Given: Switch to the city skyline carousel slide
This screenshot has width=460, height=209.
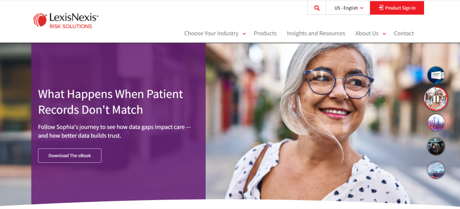Looking at the screenshot, I should [436, 122].
